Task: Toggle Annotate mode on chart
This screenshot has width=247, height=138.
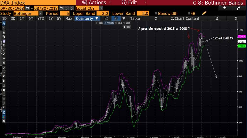Action: coord(109,23)
